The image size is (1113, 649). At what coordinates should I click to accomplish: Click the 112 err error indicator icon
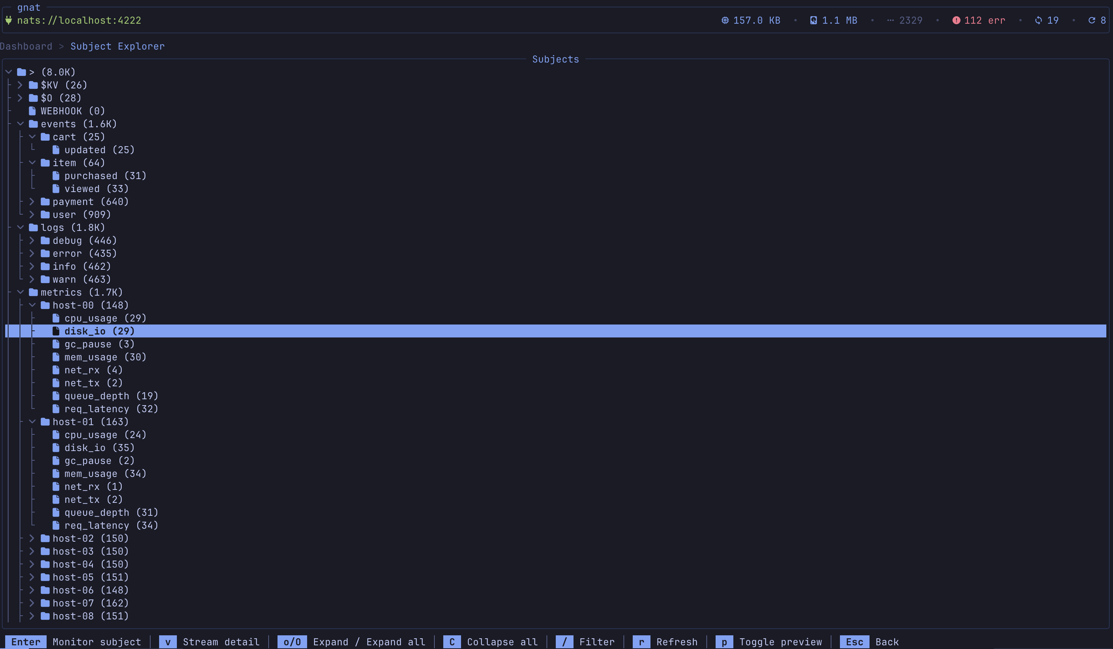tap(956, 20)
